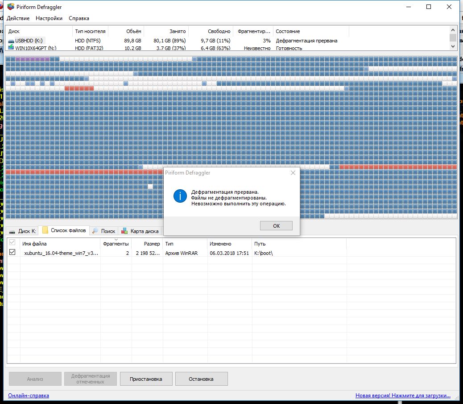Confirm the dialog with OK button
This screenshot has height=404, width=463.
(x=276, y=226)
